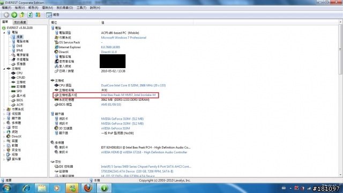Viewport: 343px width, 193px height.
Task: Click the green forward arrow button
Action: (x=14, y=14)
